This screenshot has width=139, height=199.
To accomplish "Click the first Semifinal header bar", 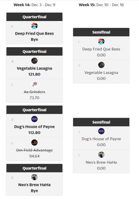I will [101, 32].
